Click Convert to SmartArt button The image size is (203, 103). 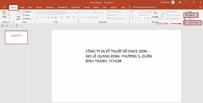(x=116, y=18)
